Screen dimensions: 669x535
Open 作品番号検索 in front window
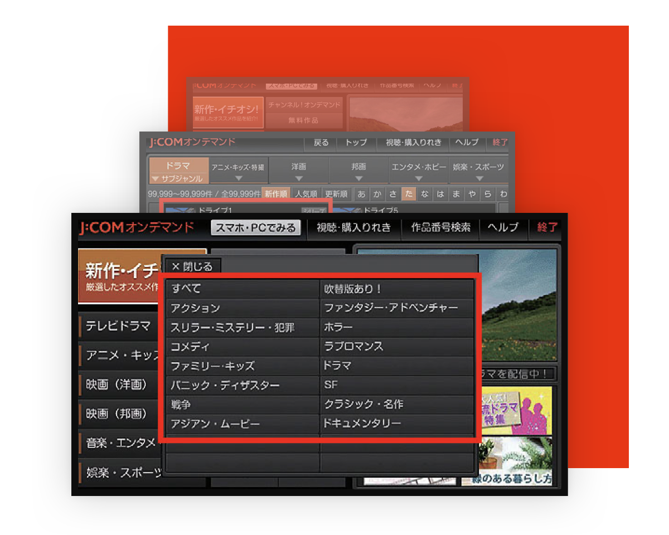[441, 227]
